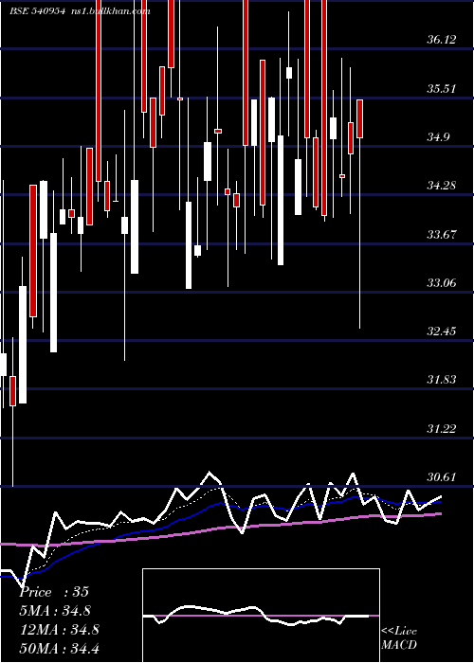This screenshot has width=474, height=663.
Task: Click the tall white candle near 33.06
Action: point(189,245)
